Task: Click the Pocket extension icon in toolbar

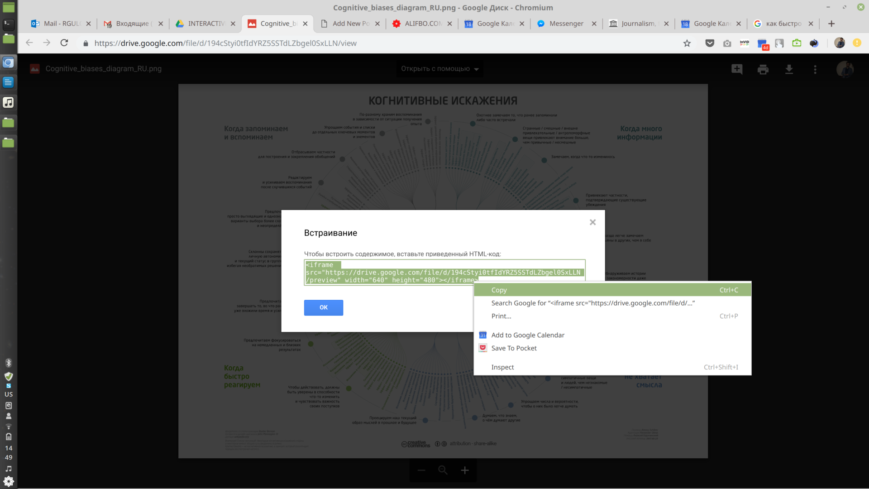Action: (710, 43)
